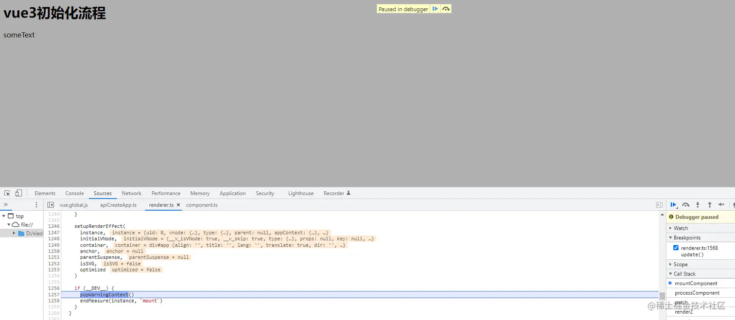Show more navigator tabs with the double chevron

[x=6, y=205]
